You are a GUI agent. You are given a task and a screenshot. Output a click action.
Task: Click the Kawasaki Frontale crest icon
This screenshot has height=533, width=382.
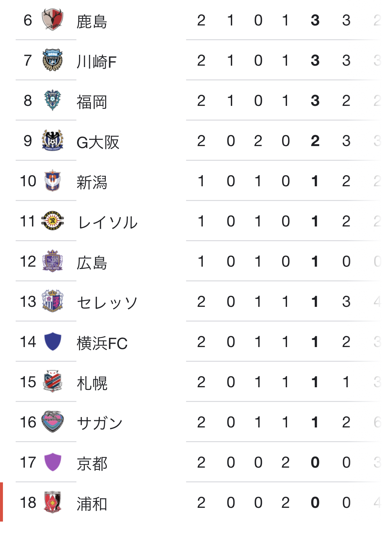coord(52,60)
